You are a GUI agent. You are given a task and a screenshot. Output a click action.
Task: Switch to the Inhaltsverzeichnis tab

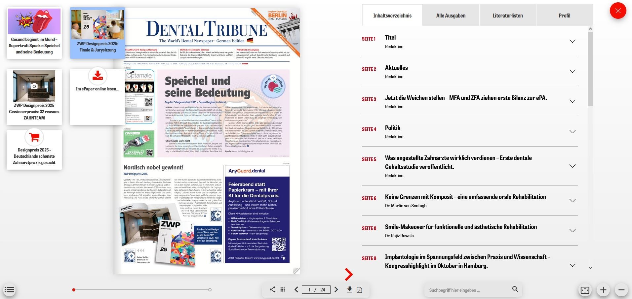click(x=392, y=16)
